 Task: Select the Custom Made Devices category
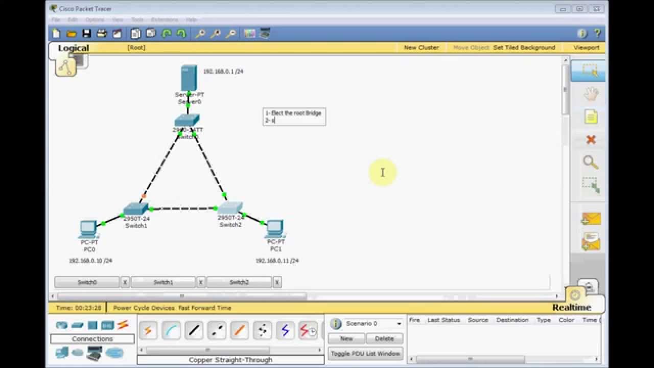tap(95, 353)
